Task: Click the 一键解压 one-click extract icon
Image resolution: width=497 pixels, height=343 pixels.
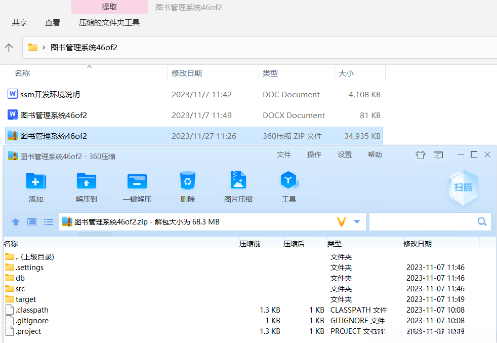Action: click(x=137, y=181)
